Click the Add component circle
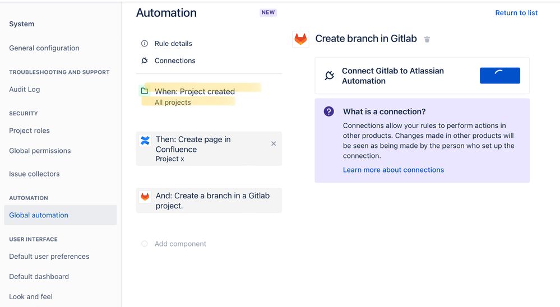Image resolution: width=560 pixels, height=307 pixels. [x=144, y=244]
